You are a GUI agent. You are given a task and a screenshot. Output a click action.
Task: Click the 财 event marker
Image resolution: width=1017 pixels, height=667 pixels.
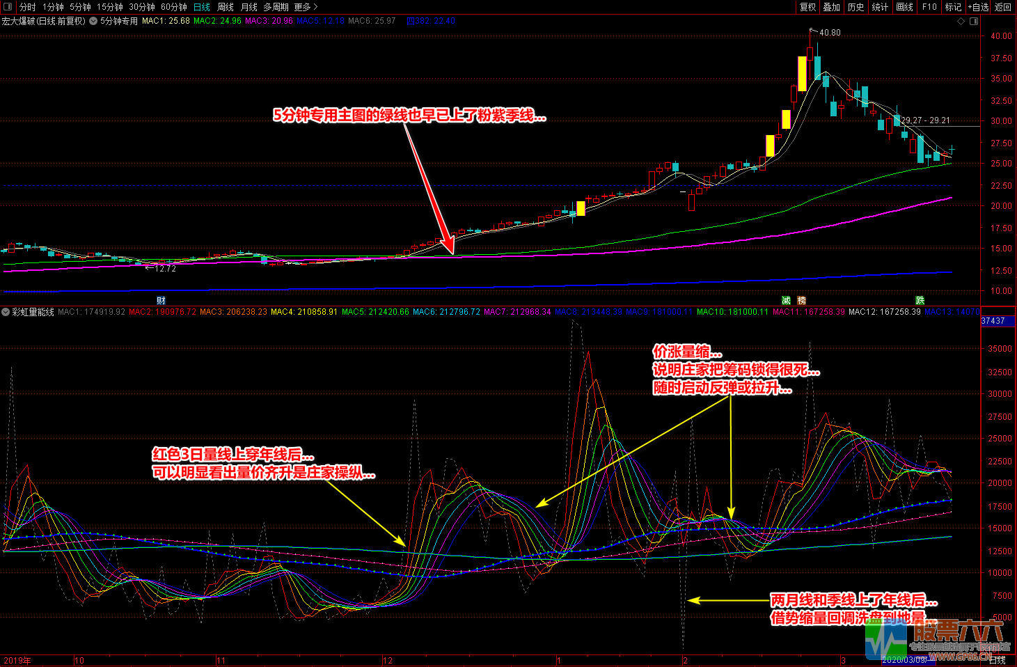tap(161, 301)
